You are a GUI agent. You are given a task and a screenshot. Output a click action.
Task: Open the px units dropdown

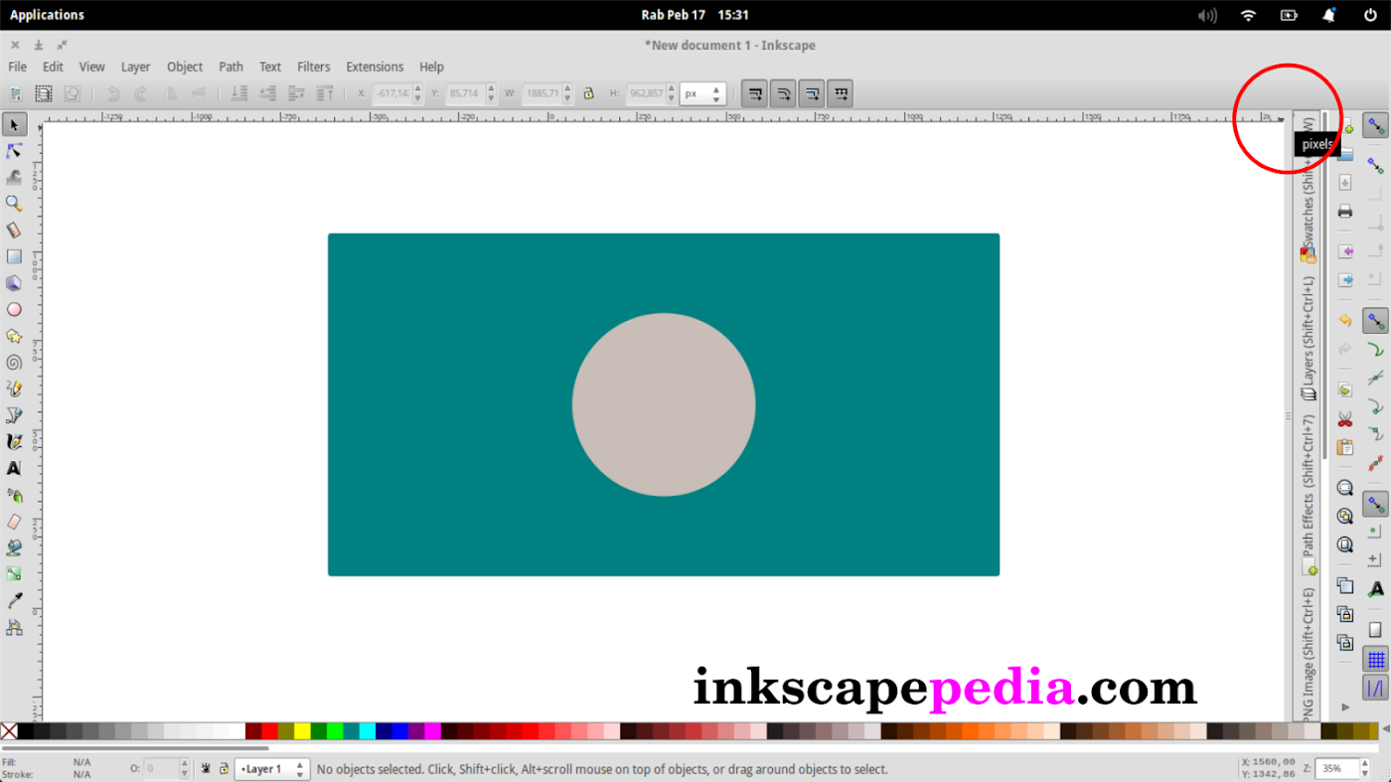pyautogui.click(x=702, y=92)
